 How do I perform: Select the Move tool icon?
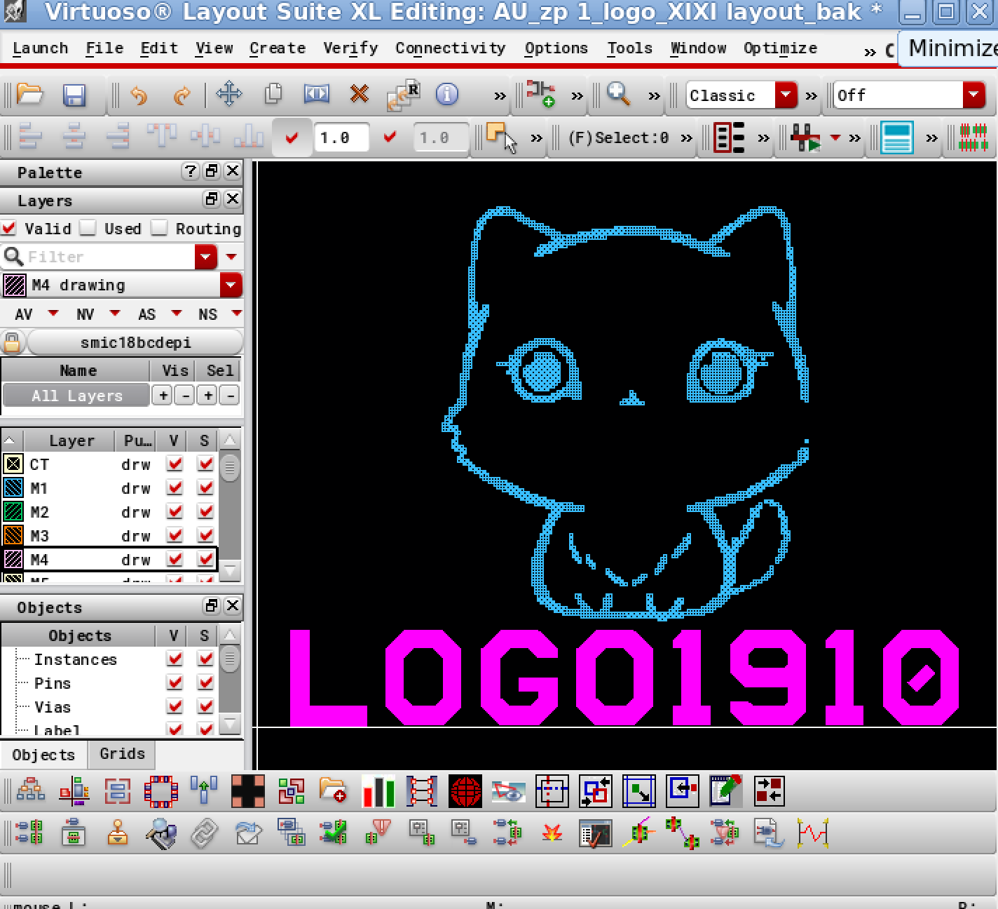point(229,94)
